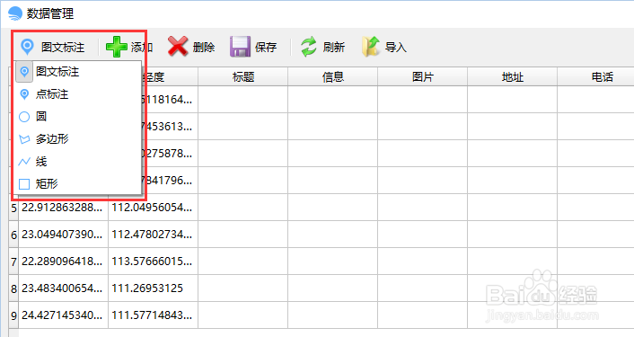Select 图文标注 in the dropdown list
This screenshot has height=337, width=634.
pyautogui.click(x=78, y=72)
